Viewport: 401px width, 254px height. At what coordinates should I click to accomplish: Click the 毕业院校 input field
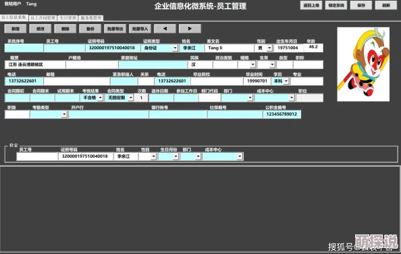(x=217, y=81)
